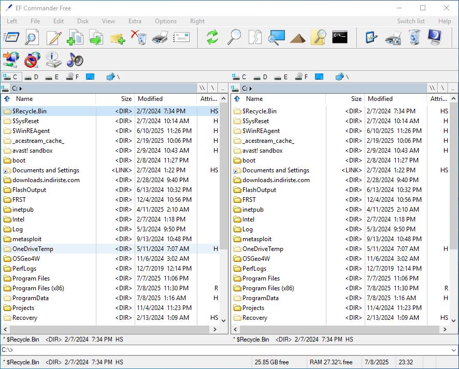Click left panel vertical scrollbar down arrow
This screenshot has width=459, height=369.
(x=224, y=321)
